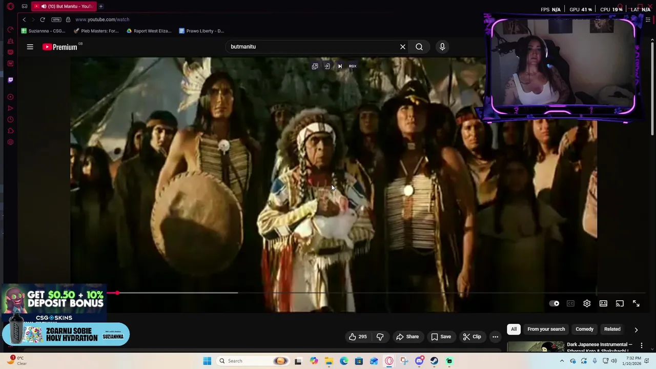Run the YouTube search magnifier button
The height and width of the screenshot is (369, 656).
[x=419, y=47]
